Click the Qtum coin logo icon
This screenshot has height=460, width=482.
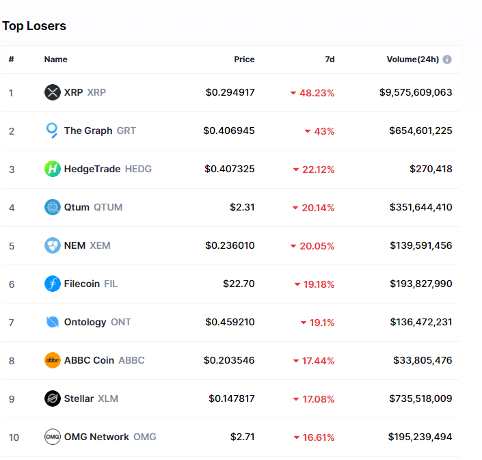pos(53,207)
